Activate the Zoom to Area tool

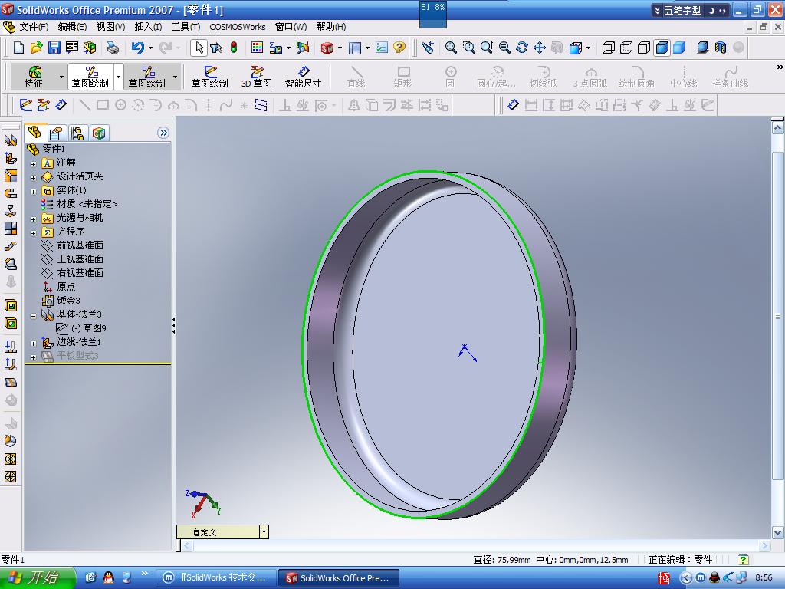468,48
